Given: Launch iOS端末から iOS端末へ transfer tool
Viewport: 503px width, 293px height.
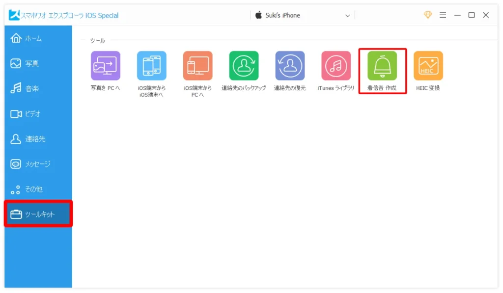Looking at the screenshot, I should click(x=151, y=66).
